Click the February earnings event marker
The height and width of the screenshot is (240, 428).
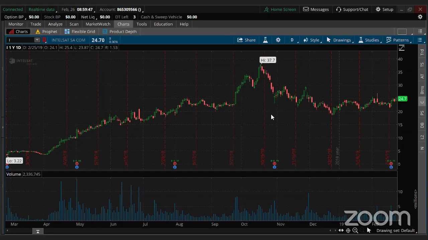[391, 164]
